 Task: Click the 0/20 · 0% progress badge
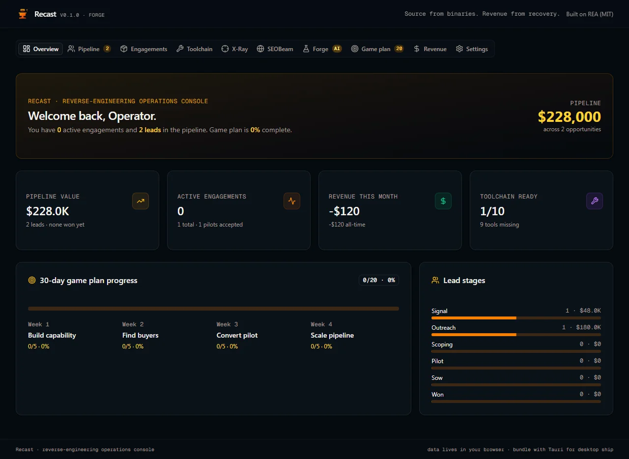[x=379, y=281]
